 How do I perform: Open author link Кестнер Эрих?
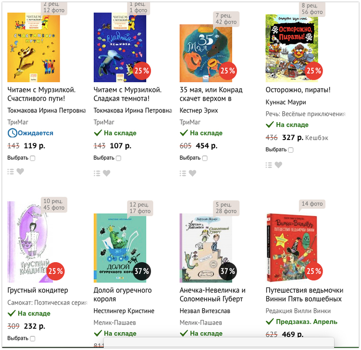point(199,110)
